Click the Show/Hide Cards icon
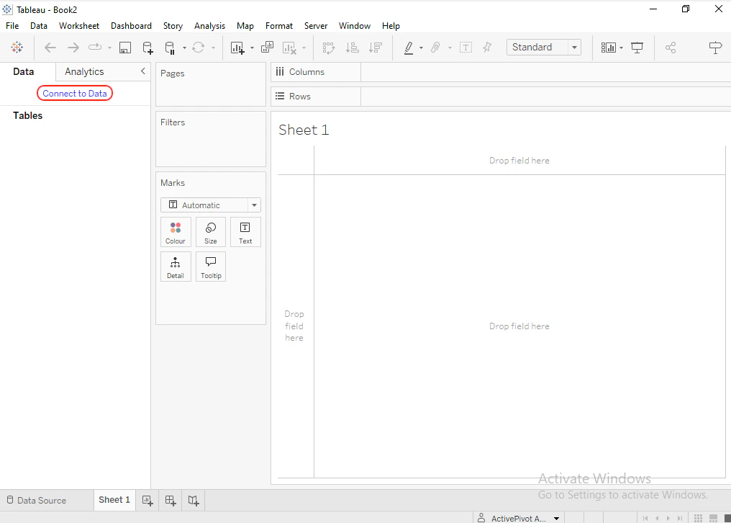The height and width of the screenshot is (523, 731). point(609,48)
